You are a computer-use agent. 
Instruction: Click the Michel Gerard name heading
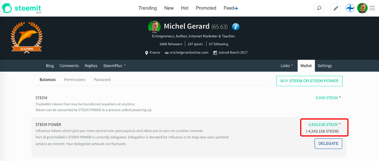(x=186, y=26)
